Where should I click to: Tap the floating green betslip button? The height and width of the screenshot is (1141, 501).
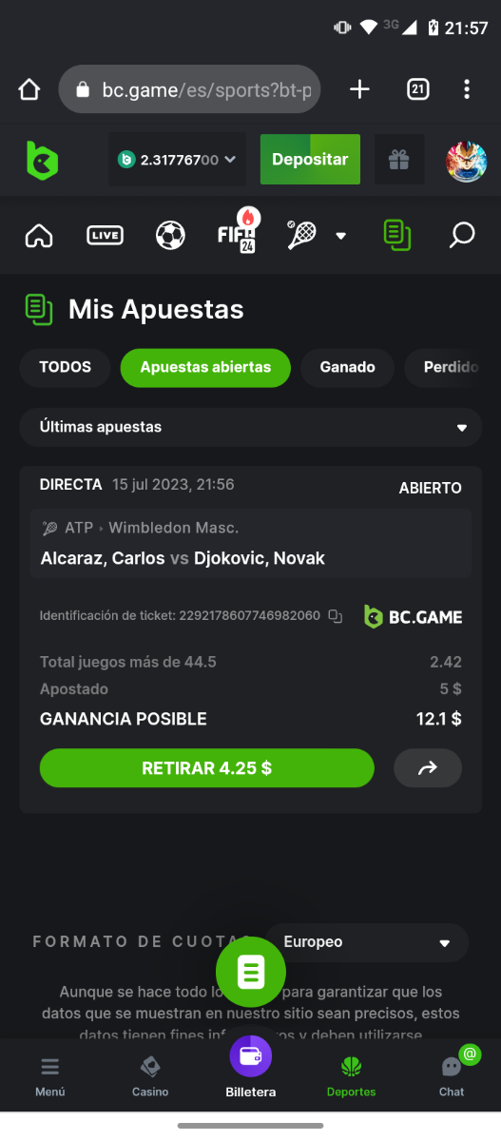(251, 972)
